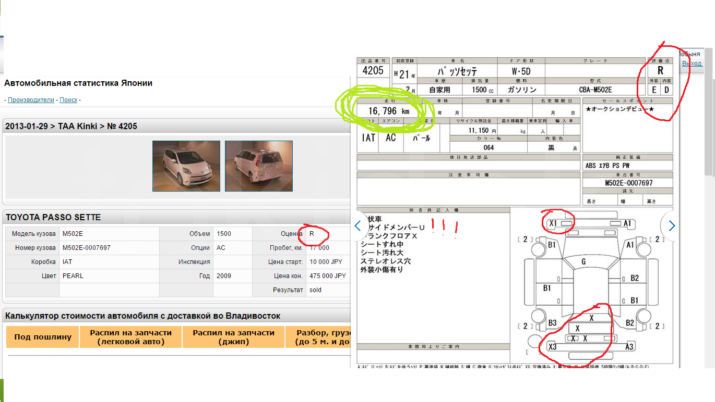Select the Разбор, груз calculator tab
The image size is (715, 402).
318,337
